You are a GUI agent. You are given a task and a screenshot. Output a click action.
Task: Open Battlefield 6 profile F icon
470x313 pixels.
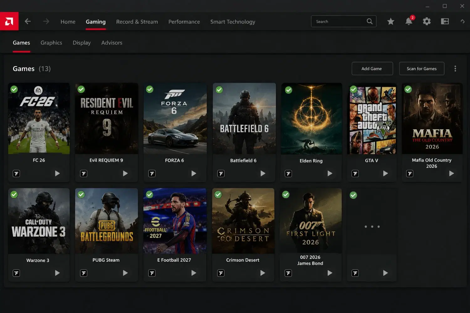221,173
